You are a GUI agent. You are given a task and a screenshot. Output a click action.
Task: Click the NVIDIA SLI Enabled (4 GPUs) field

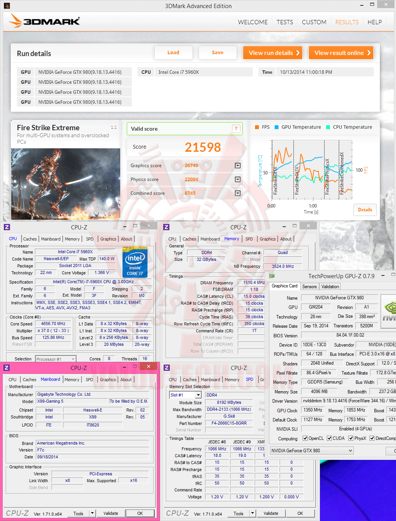point(349,429)
